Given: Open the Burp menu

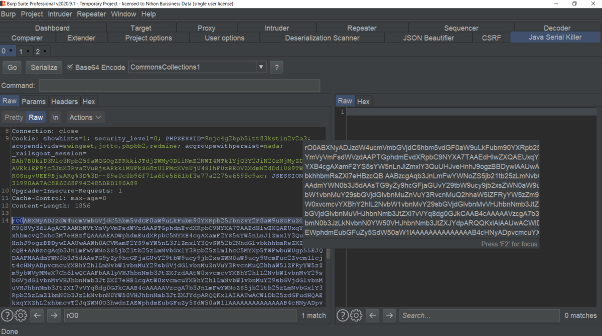Looking at the screenshot, I should (x=8, y=14).
